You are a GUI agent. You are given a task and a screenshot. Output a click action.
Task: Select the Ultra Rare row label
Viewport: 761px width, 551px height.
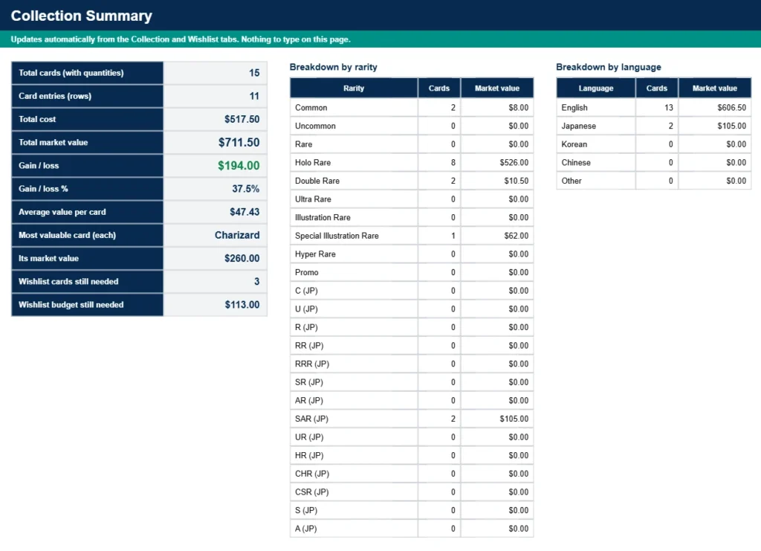(313, 199)
